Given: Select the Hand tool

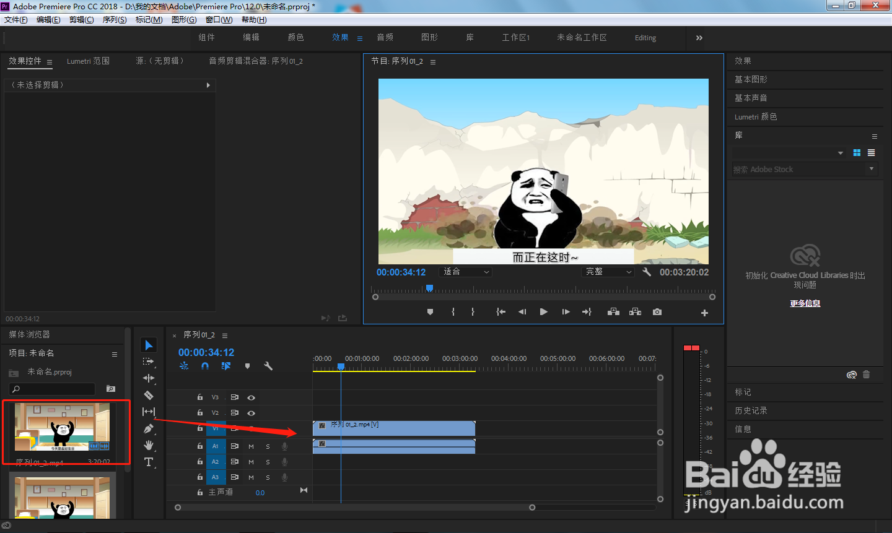Looking at the screenshot, I should 149,445.
